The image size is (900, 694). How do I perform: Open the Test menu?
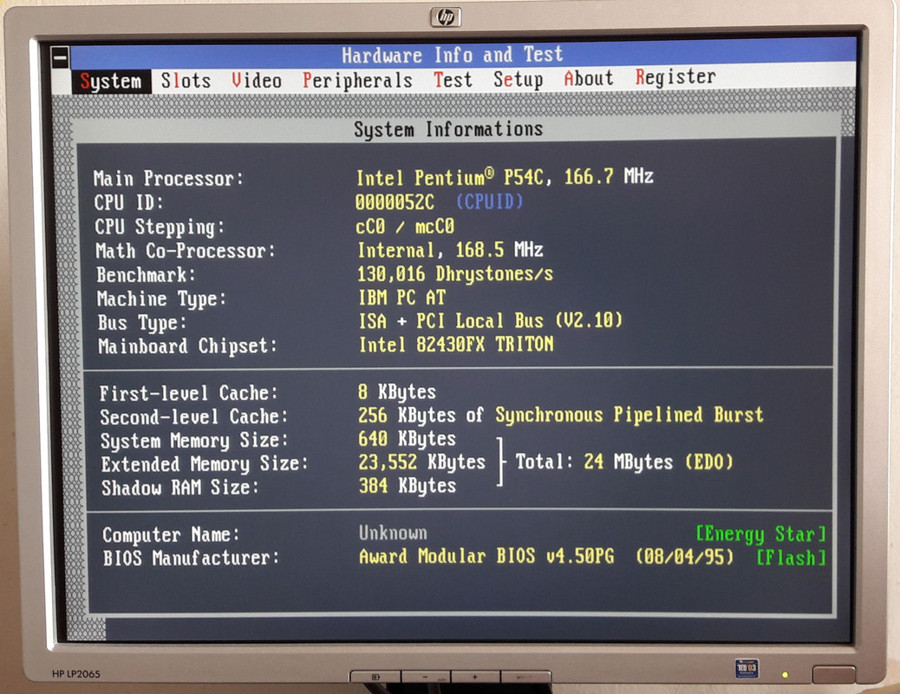(453, 79)
